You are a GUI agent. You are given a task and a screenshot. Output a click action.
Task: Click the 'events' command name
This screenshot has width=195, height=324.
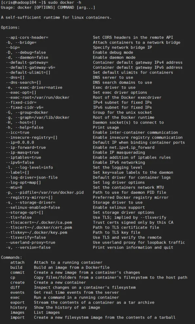(17, 292)
